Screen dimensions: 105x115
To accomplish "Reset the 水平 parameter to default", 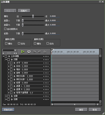I will pos(14,63).
